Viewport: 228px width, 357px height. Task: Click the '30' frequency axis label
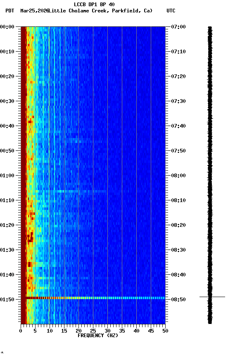pos(107,331)
